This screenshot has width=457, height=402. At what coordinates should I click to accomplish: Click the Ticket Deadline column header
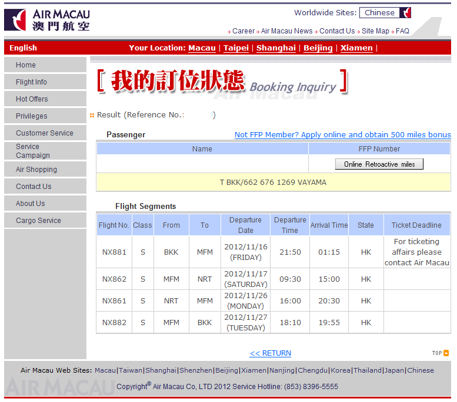click(417, 225)
